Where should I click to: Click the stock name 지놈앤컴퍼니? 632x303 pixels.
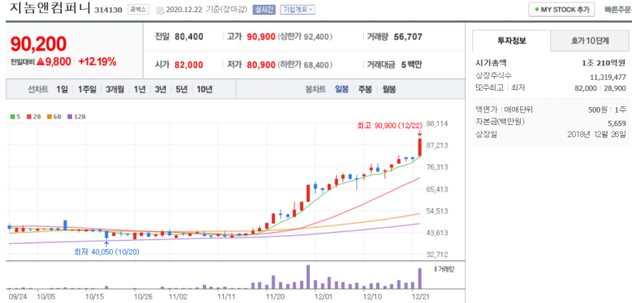[x=51, y=8]
